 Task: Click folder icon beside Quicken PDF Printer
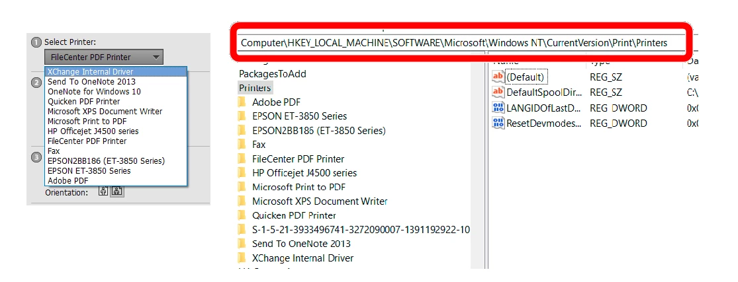click(242, 215)
